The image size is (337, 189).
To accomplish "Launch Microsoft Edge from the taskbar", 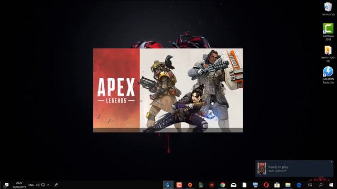I will coord(299,185).
